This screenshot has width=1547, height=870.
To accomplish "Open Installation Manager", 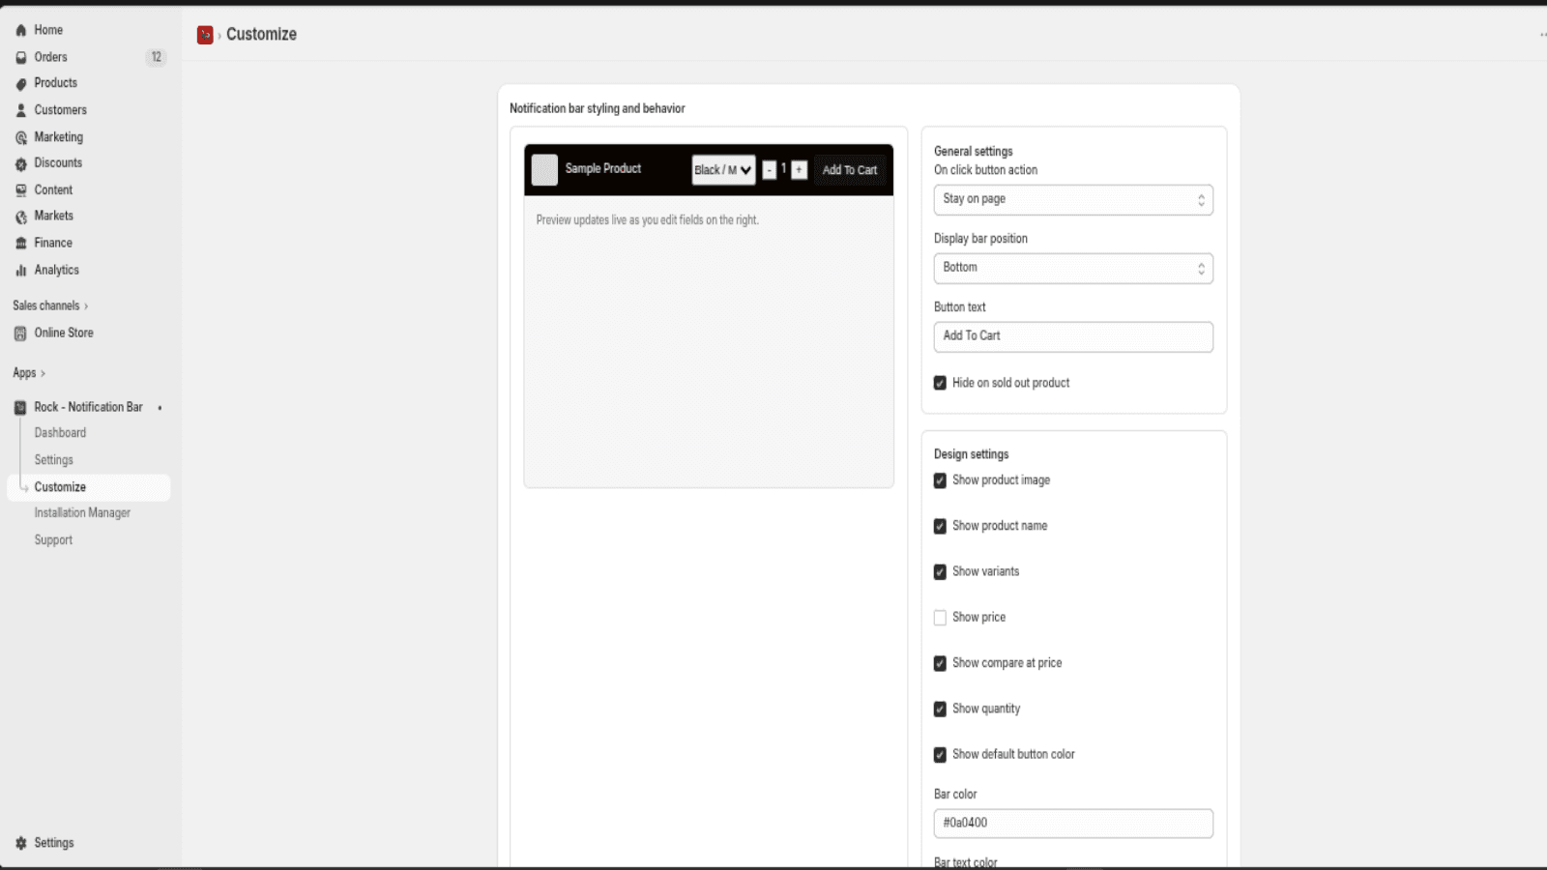I will tap(82, 514).
